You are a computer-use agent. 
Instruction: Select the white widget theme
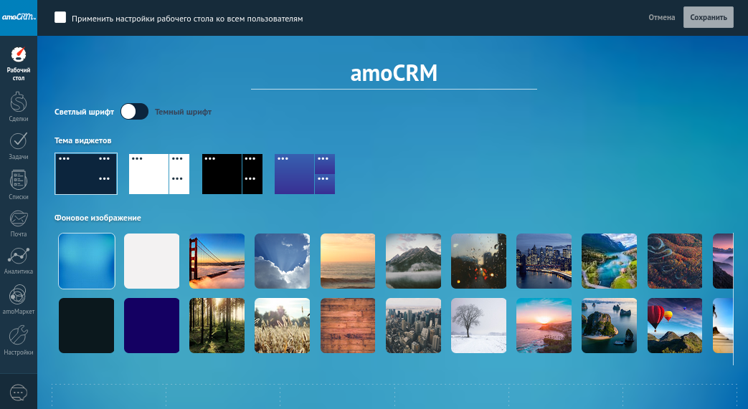pyautogui.click(x=159, y=174)
